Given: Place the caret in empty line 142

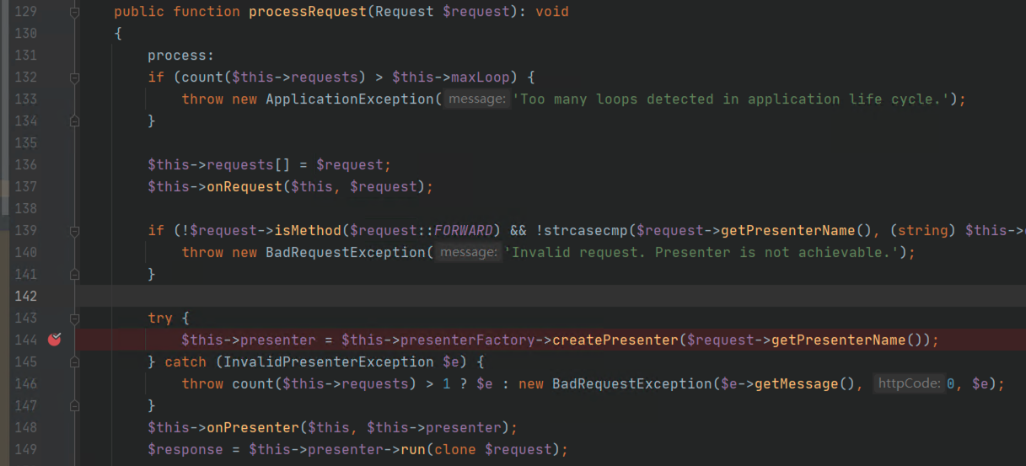Looking at the screenshot, I should 506,297.
